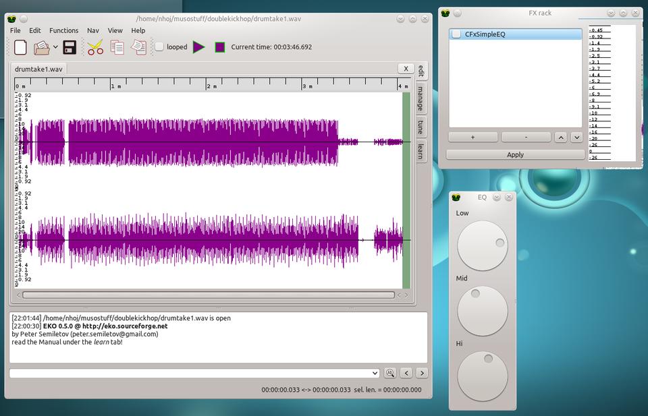This screenshot has width=648, height=416.
Task: Click the Paste icon in toolbar
Action: tap(138, 47)
